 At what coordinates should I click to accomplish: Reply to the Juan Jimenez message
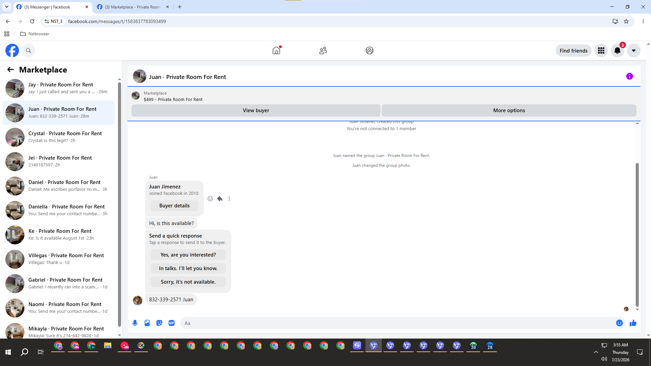pos(220,199)
